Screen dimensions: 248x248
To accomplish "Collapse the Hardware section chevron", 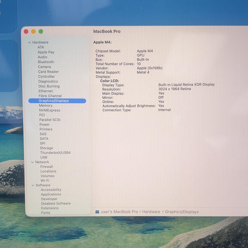I will click(x=29, y=42).
